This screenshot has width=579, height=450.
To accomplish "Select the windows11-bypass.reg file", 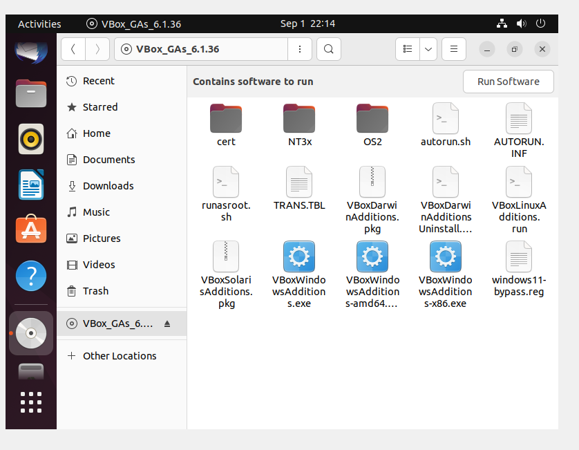I will (x=519, y=269).
